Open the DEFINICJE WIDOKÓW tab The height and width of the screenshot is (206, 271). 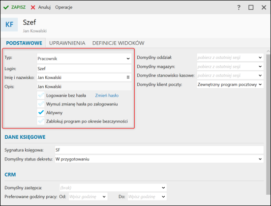(x=118, y=43)
